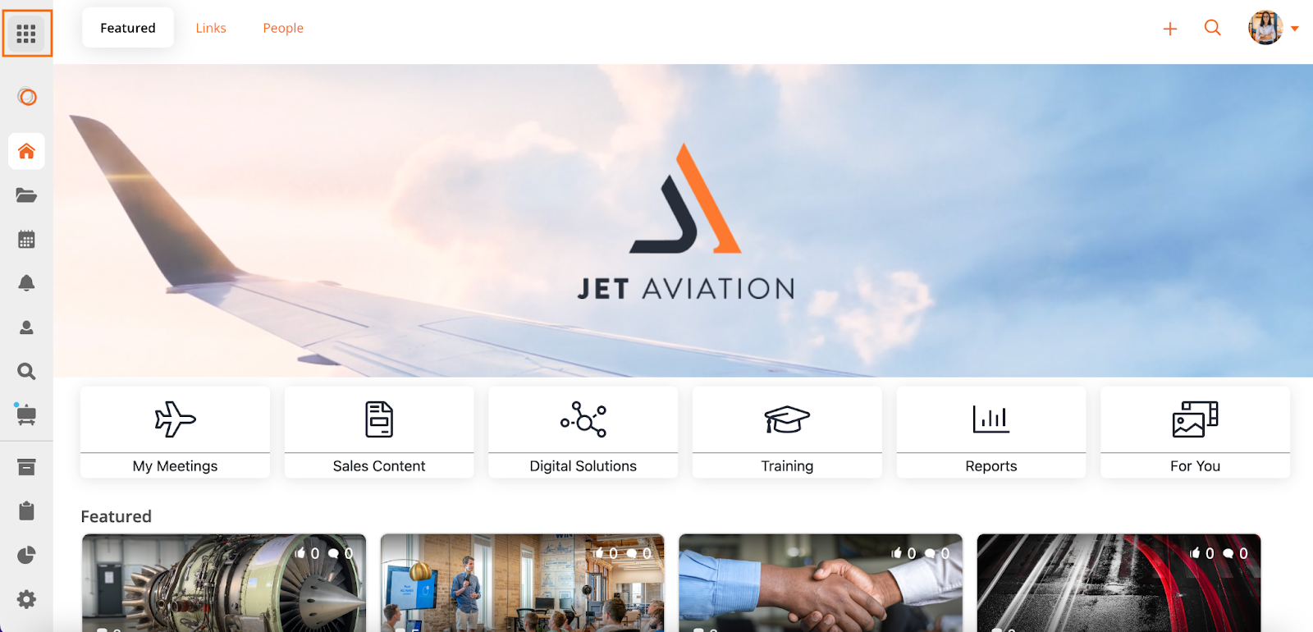Switch to the People tab
The image size is (1313, 632).
pos(283,28)
